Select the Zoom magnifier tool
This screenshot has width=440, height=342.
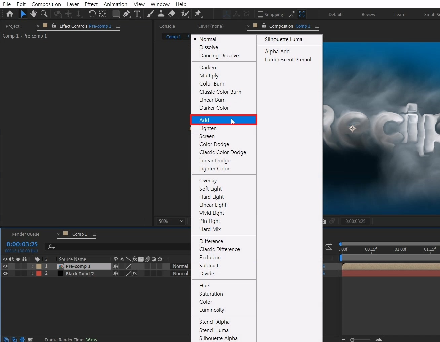pyautogui.click(x=44, y=14)
